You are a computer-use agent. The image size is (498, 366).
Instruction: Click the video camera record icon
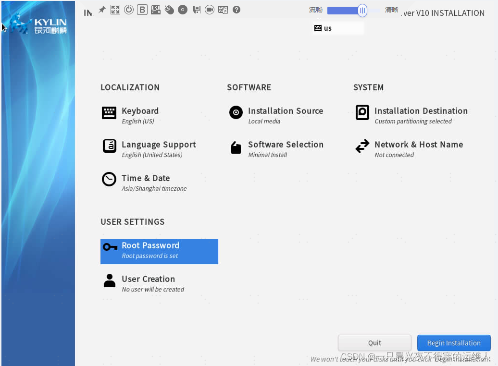point(210,10)
